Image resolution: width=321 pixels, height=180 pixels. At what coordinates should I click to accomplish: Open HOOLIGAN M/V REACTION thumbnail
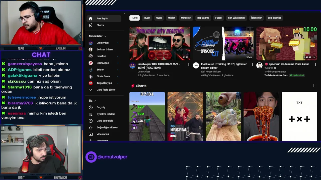160,43
